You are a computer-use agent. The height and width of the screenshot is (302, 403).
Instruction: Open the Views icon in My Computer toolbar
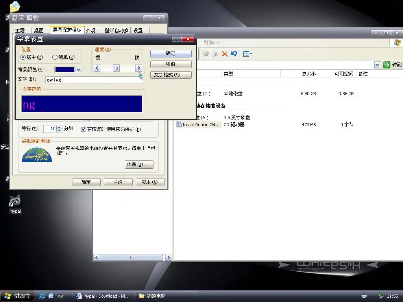click(246, 54)
